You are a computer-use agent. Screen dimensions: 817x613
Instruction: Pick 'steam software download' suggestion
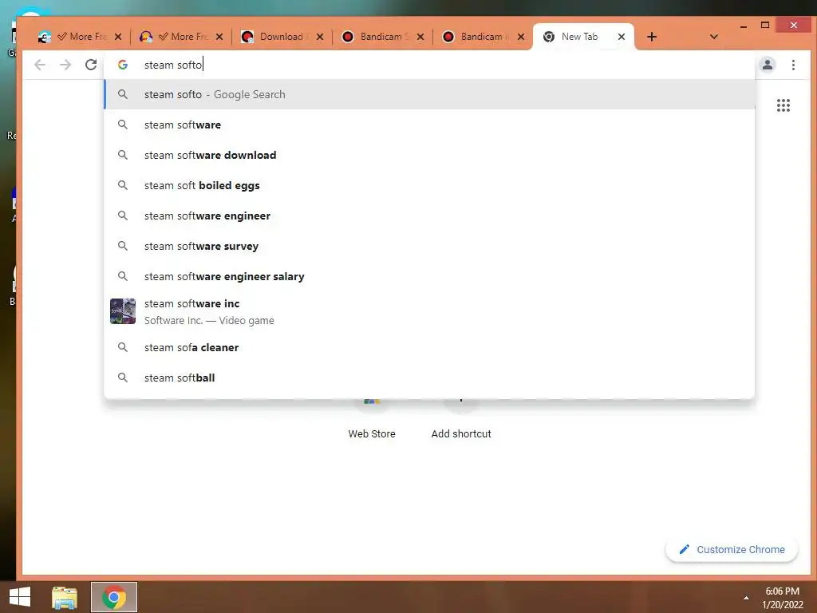coord(429,155)
